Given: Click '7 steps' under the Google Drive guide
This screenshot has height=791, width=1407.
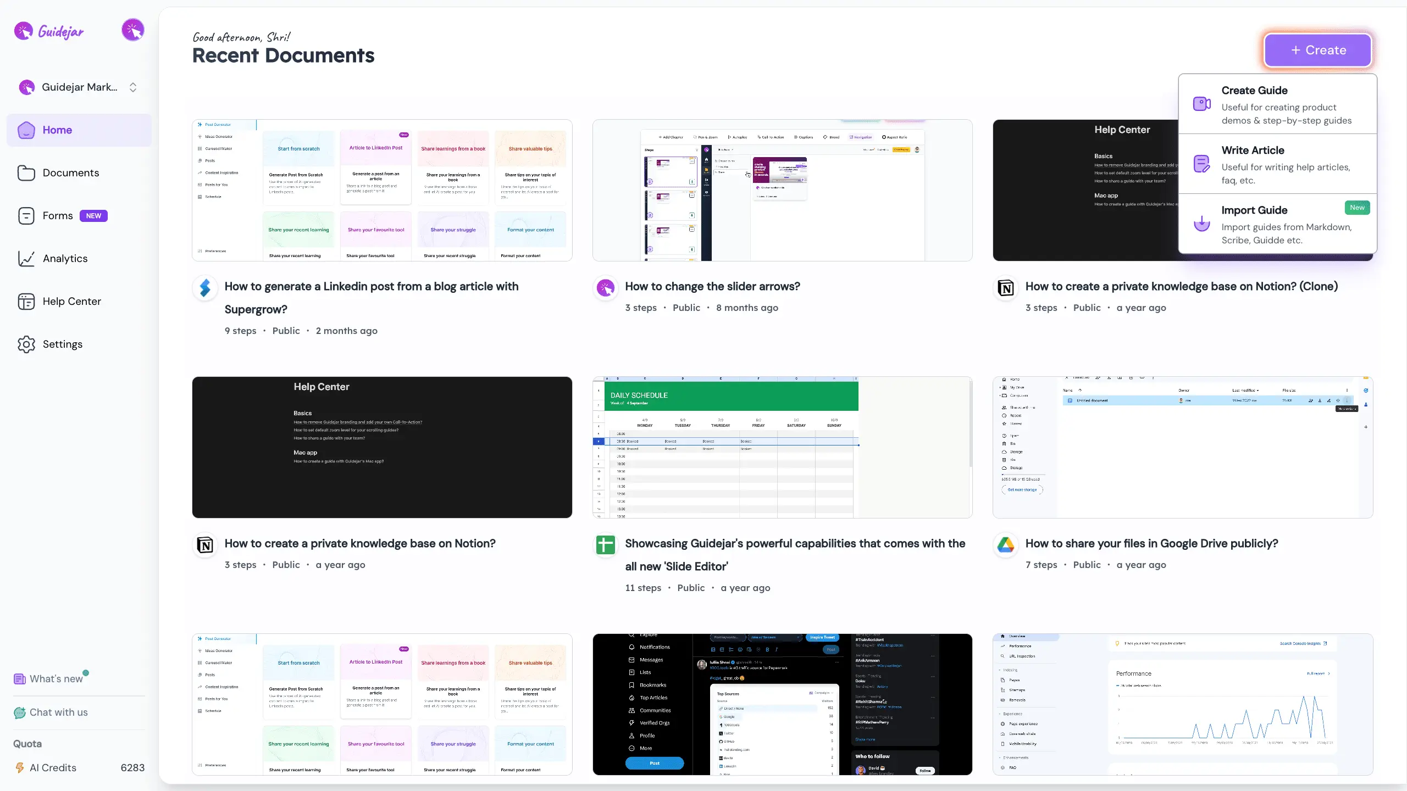Looking at the screenshot, I should click(x=1041, y=565).
